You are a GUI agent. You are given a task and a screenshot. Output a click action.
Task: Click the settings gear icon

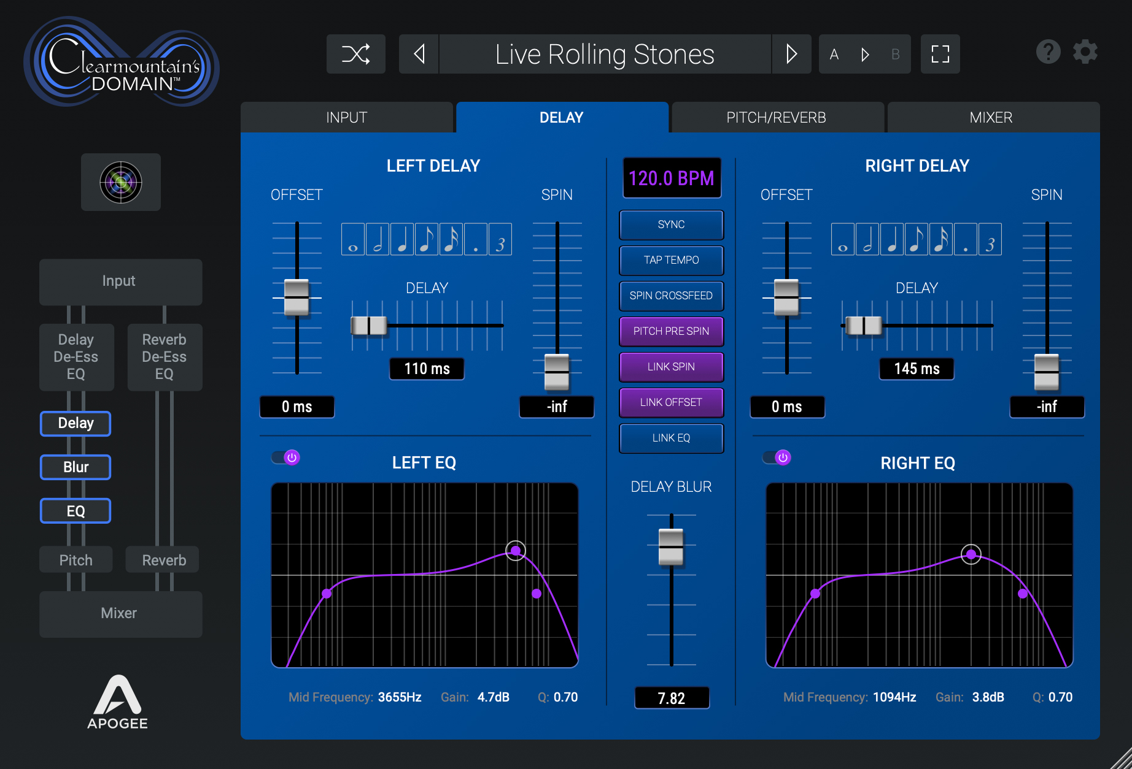1085,52
